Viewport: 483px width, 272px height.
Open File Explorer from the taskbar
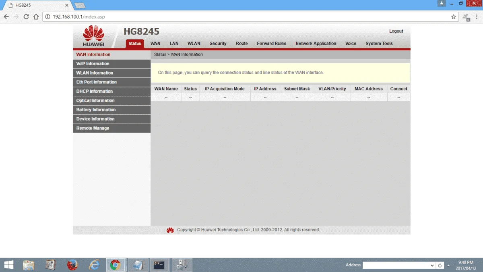(29, 265)
